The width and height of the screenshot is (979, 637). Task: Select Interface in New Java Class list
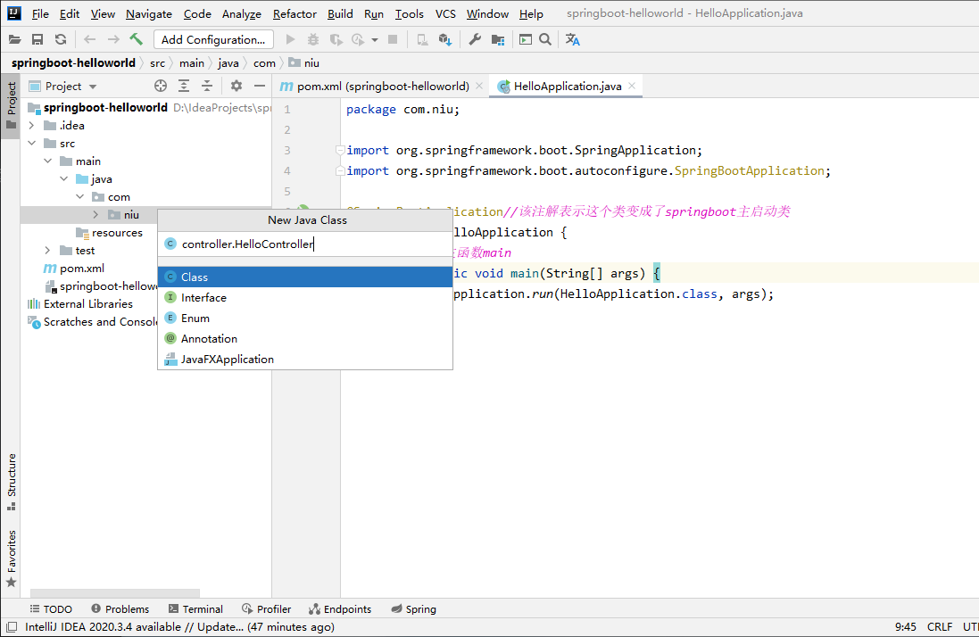click(203, 298)
